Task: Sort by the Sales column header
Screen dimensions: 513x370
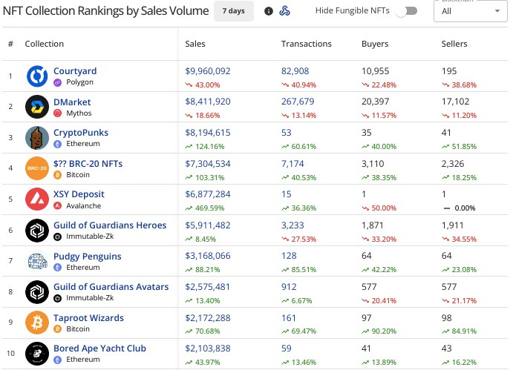Action: [x=195, y=44]
